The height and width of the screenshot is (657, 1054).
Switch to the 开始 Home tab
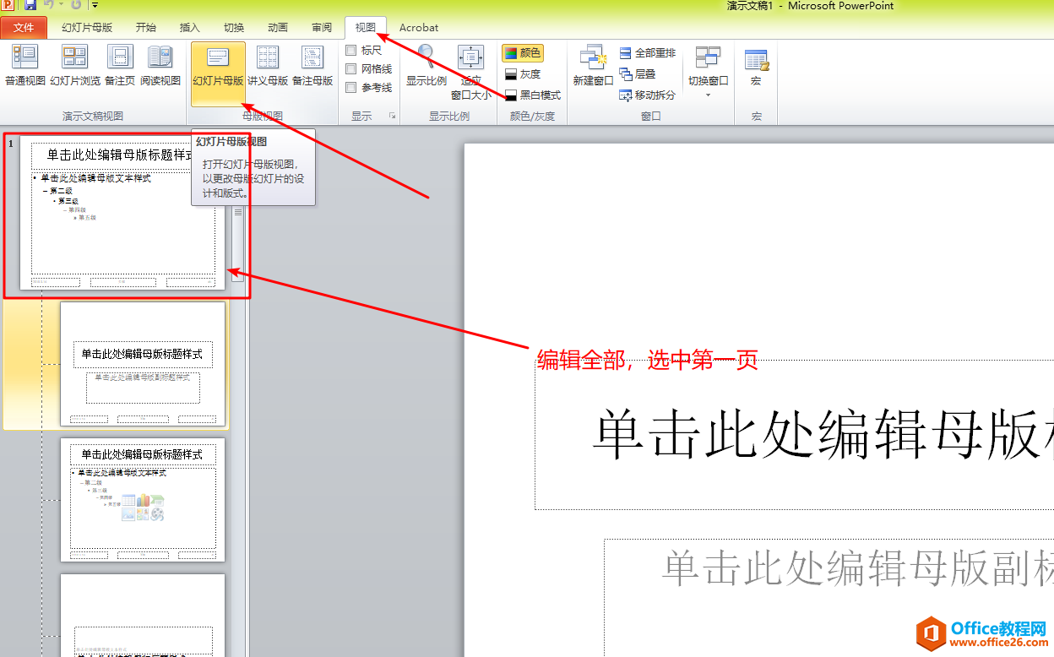146,28
